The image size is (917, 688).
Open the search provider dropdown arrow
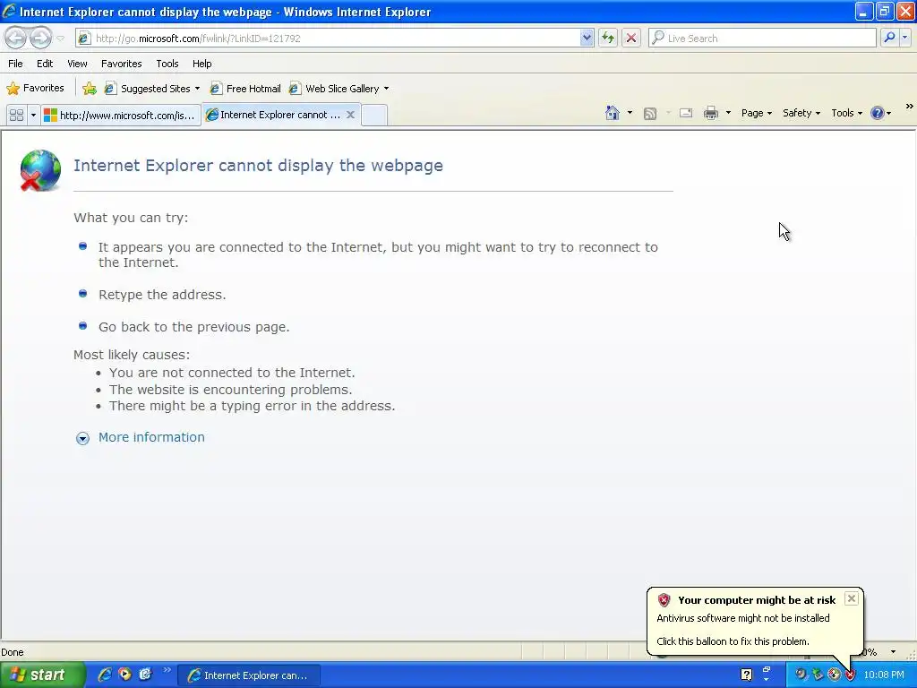point(904,38)
